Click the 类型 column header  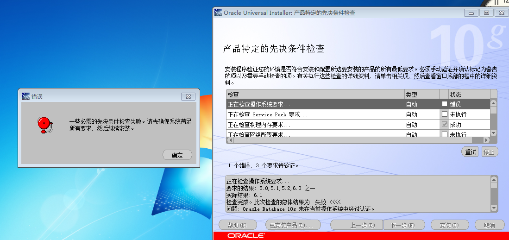(421, 95)
